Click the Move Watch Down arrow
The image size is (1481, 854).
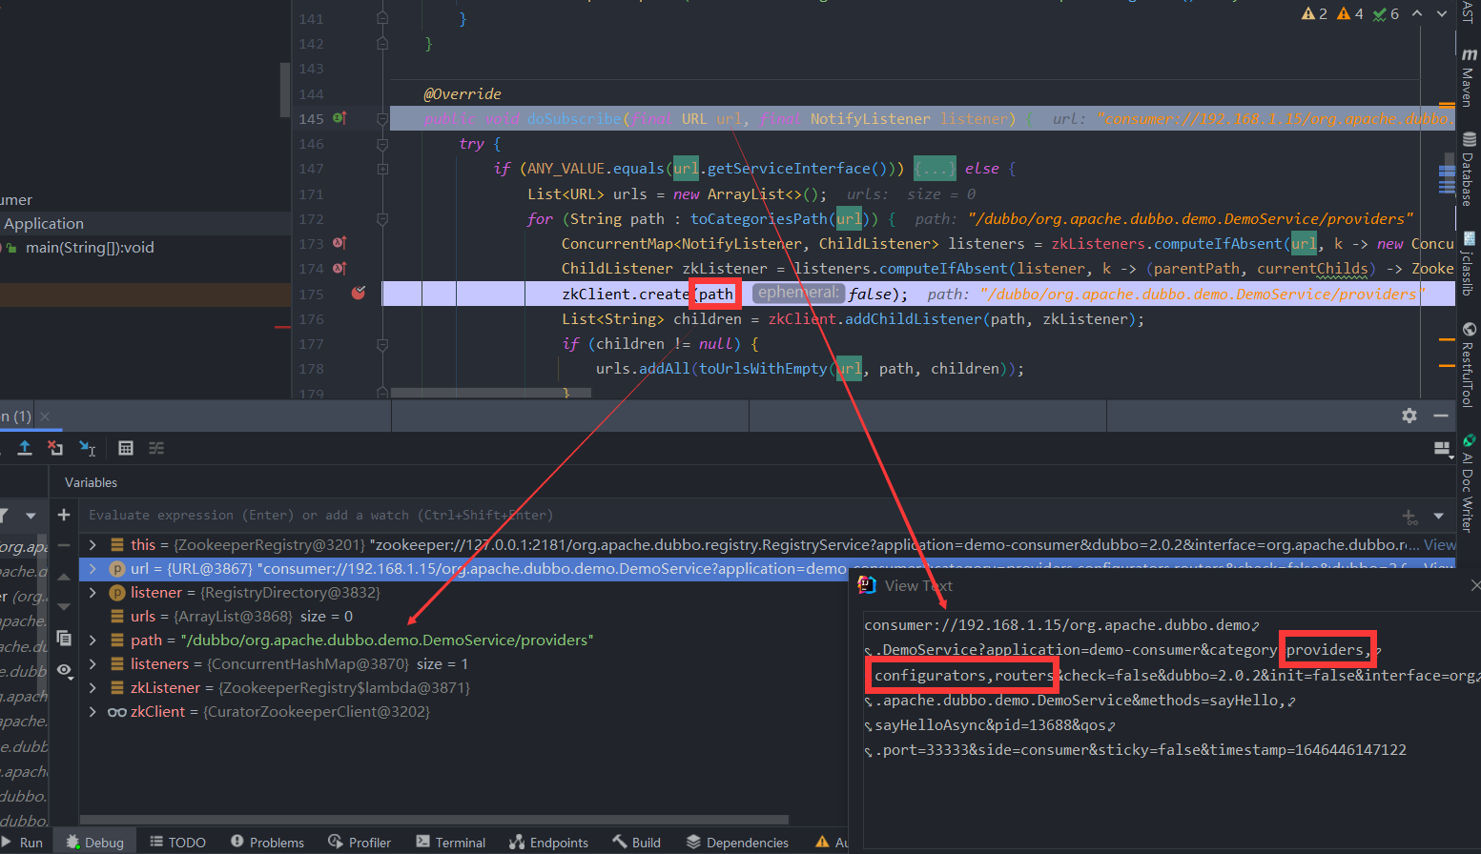click(x=64, y=606)
